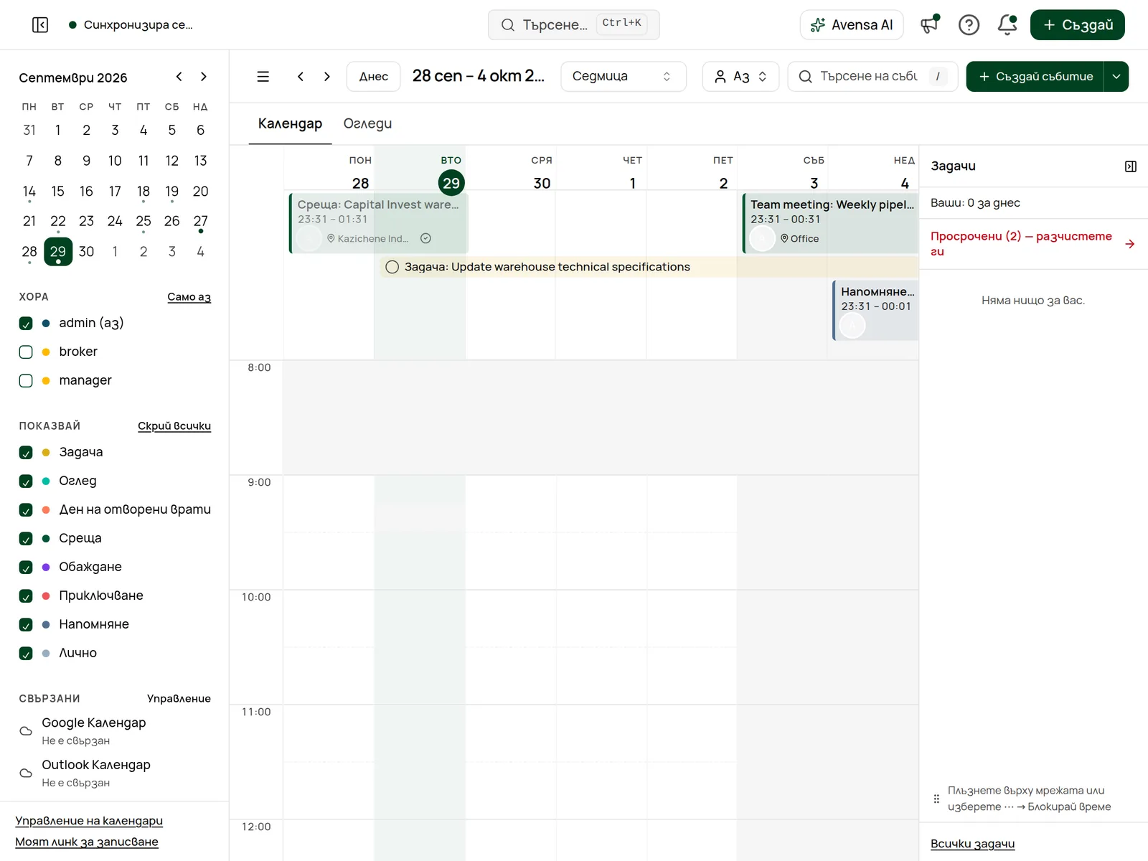Switch to the Огледи tab
Viewport: 1148px width, 861px height.
[367, 123]
